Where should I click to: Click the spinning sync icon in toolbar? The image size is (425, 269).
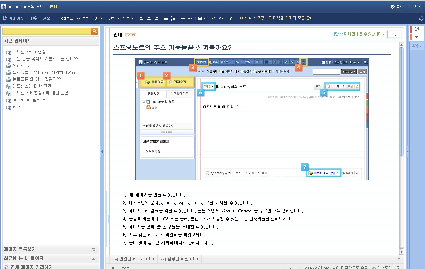click(421, 18)
